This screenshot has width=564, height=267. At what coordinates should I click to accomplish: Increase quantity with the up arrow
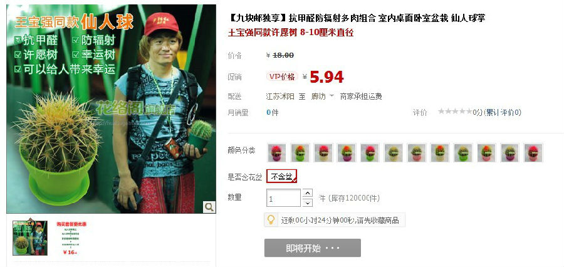click(x=308, y=193)
